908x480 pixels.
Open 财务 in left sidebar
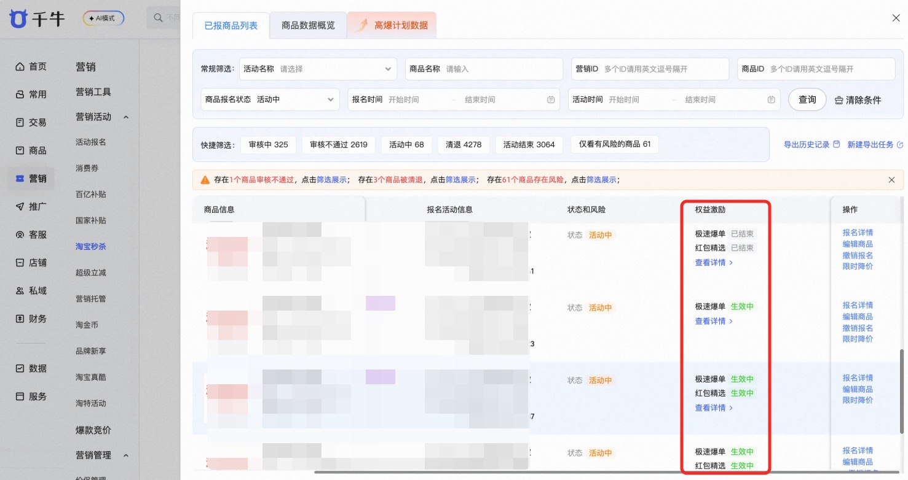[x=31, y=319]
